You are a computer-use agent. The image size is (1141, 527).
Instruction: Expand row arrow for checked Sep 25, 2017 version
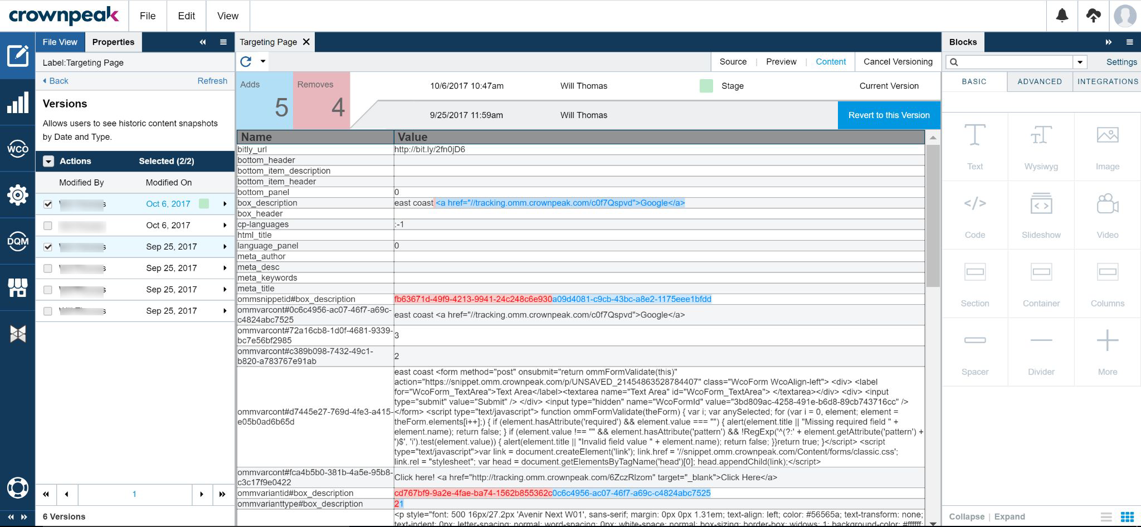[225, 247]
